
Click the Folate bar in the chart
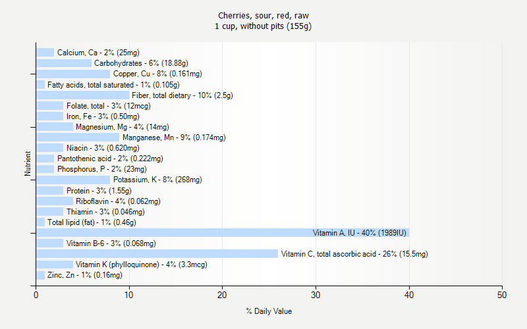[50, 106]
